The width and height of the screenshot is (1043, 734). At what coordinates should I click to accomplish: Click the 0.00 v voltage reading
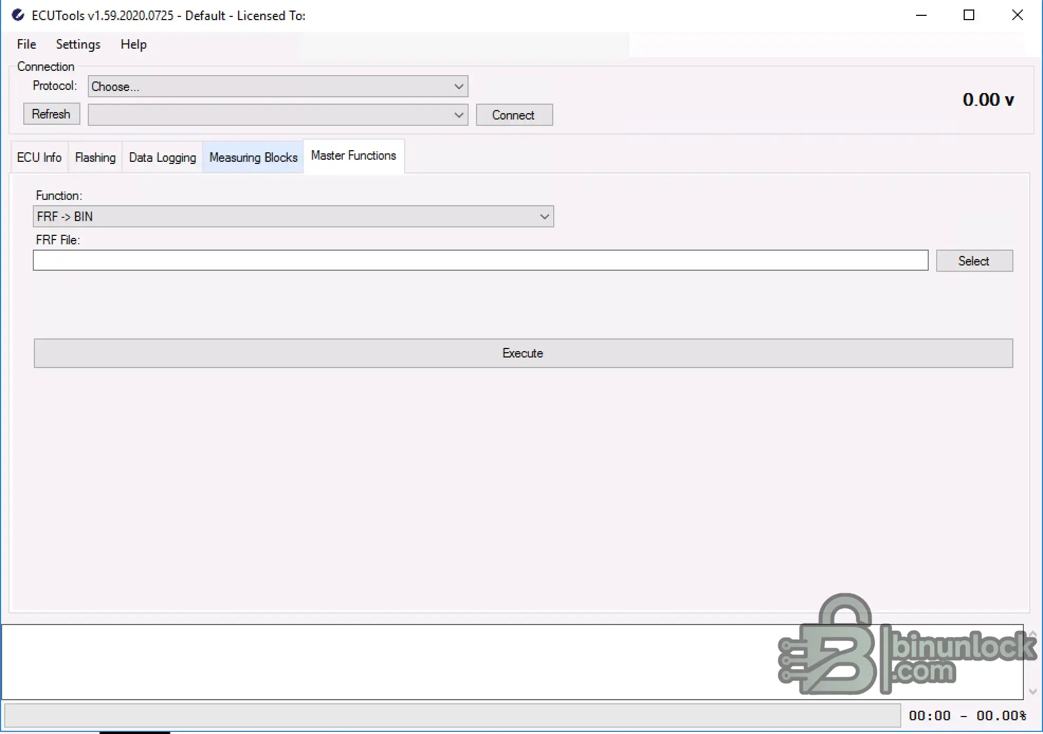pos(988,99)
